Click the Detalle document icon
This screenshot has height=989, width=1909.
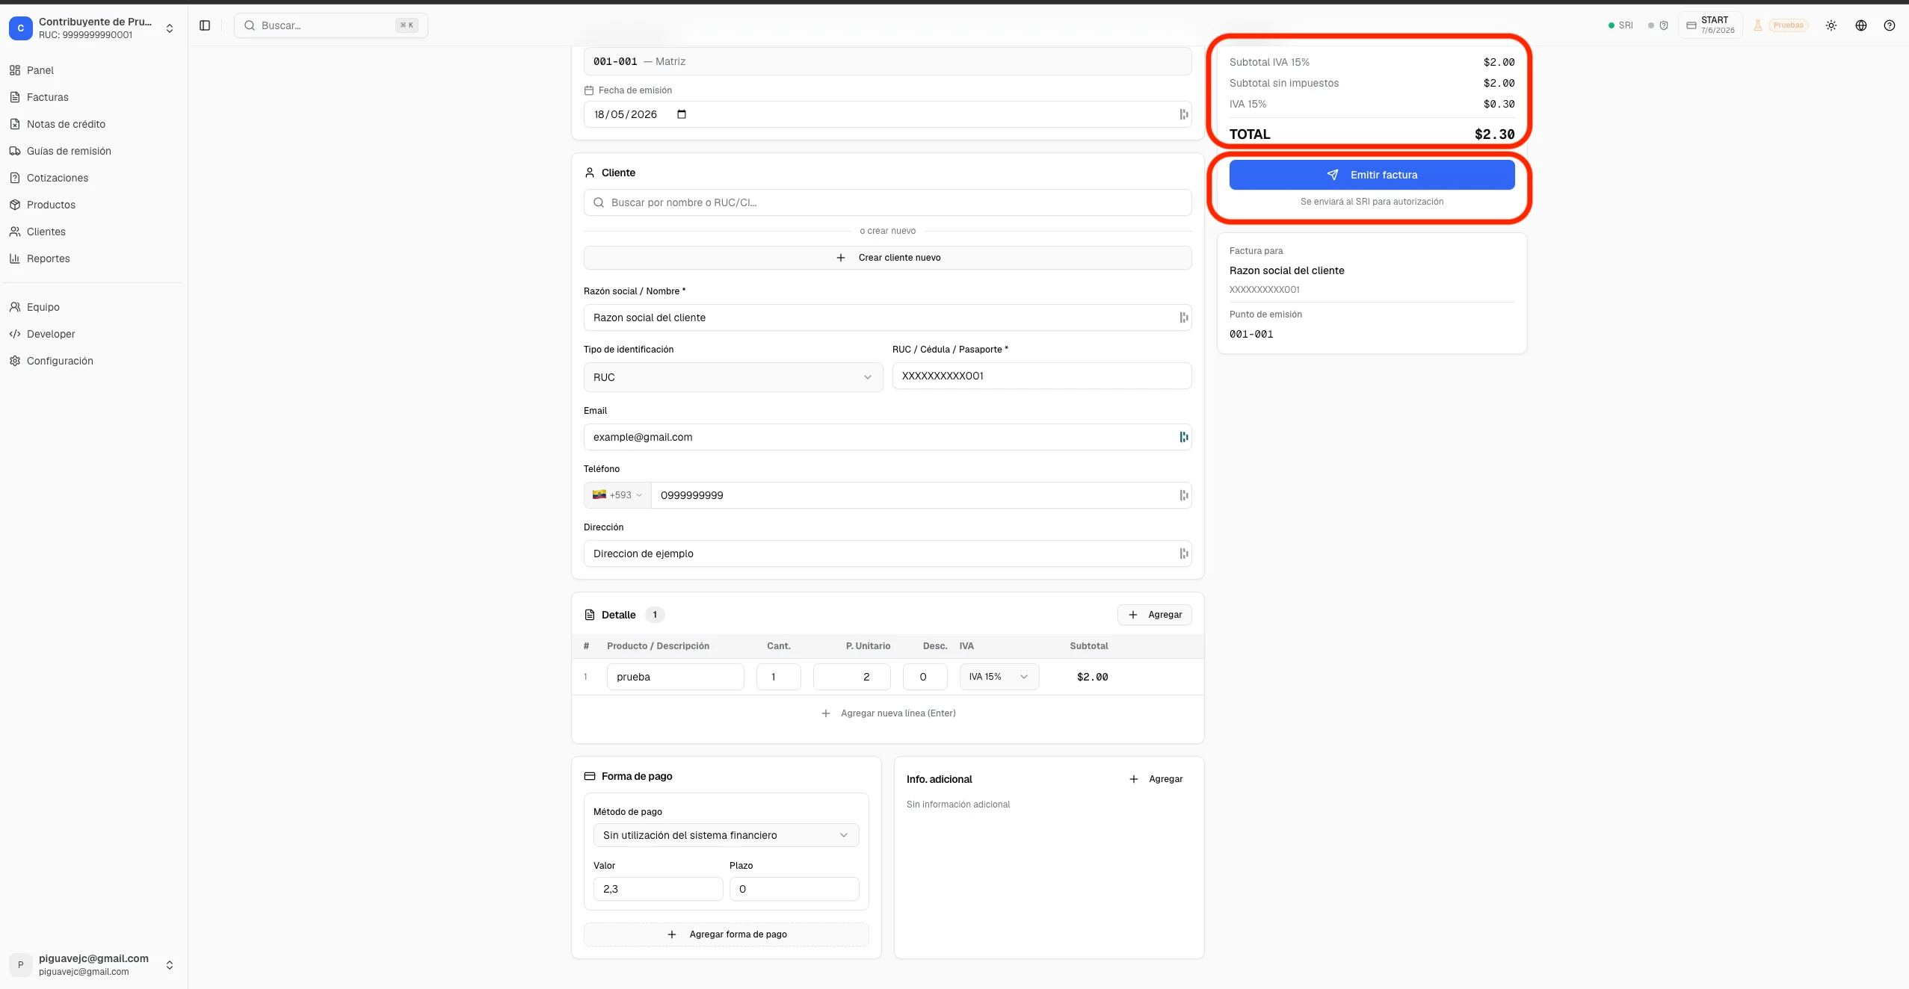tap(590, 615)
